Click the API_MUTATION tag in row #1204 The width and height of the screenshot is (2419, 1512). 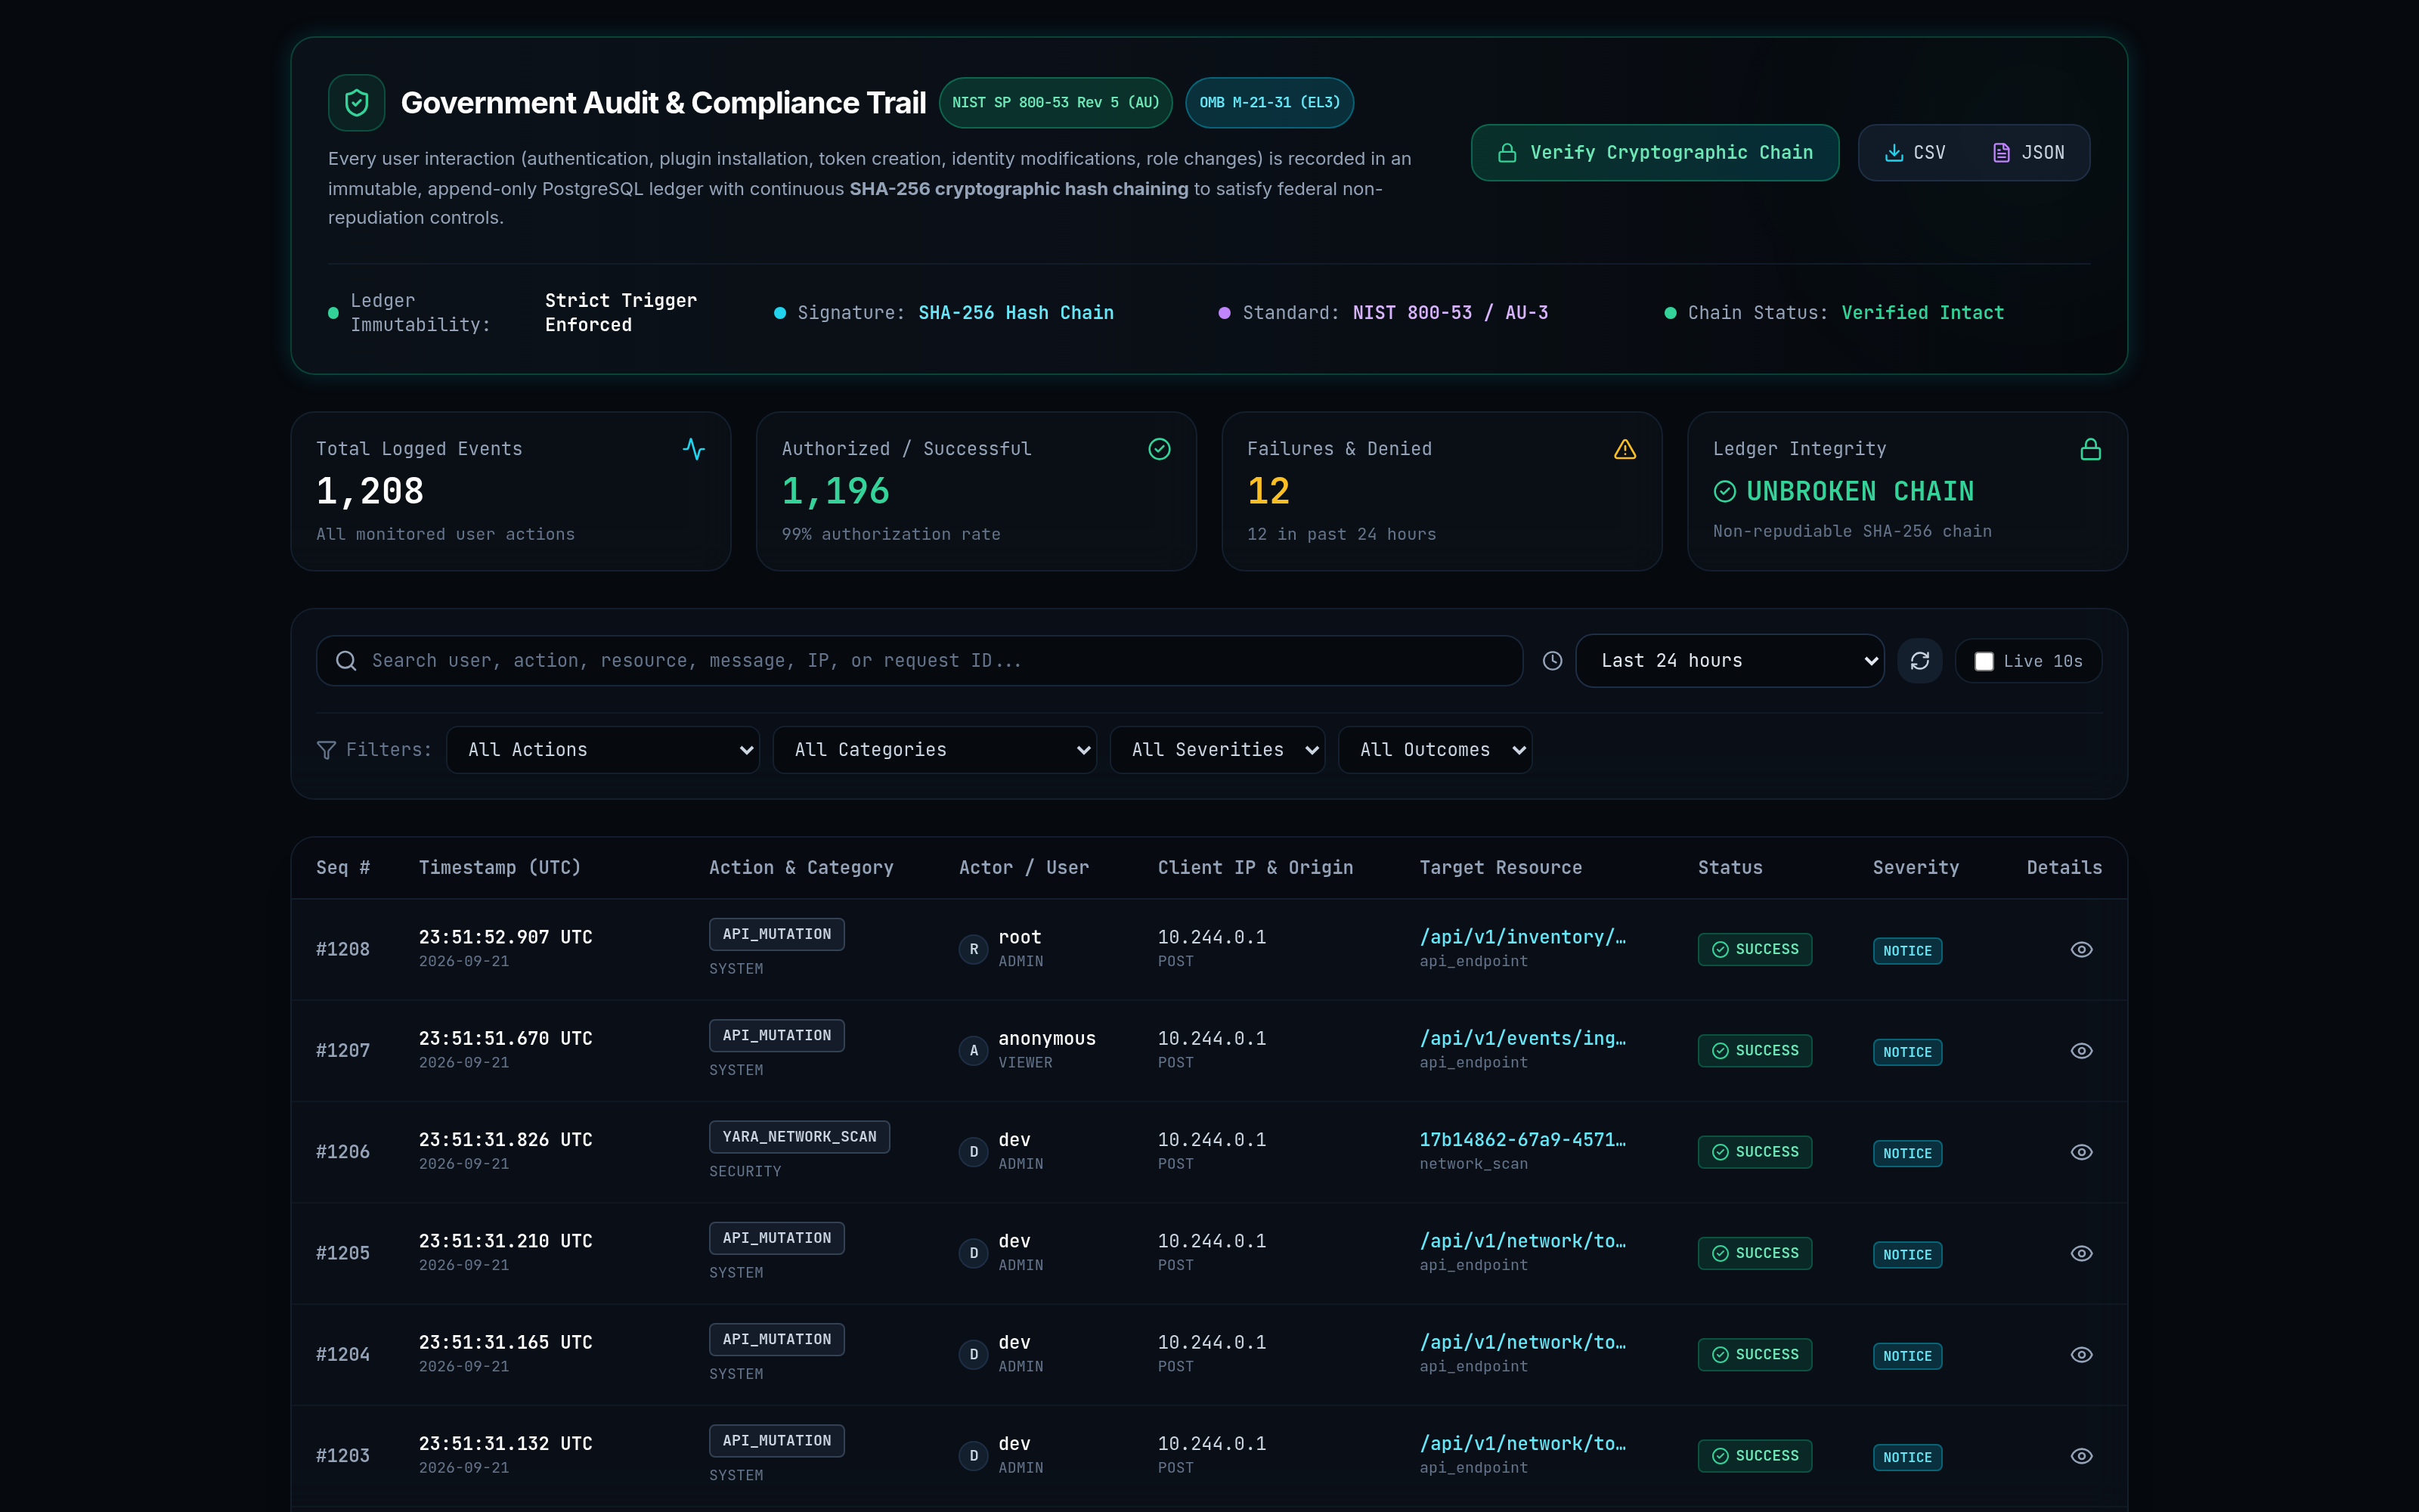(x=776, y=1339)
